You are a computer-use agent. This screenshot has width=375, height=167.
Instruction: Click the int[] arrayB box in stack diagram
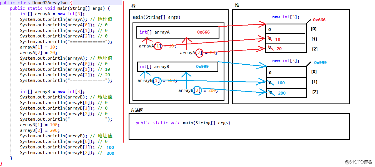[x=177, y=67]
